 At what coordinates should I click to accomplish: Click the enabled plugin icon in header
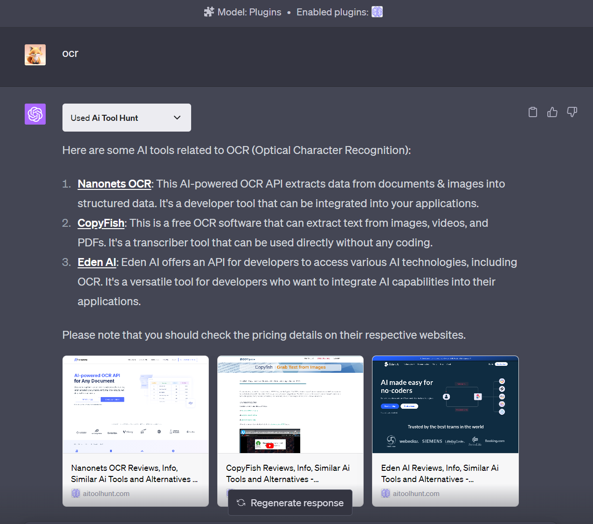(x=377, y=12)
